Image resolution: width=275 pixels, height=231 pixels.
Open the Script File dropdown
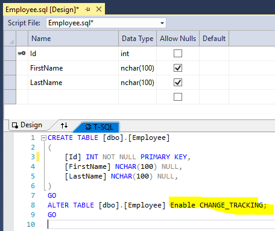click(162, 23)
